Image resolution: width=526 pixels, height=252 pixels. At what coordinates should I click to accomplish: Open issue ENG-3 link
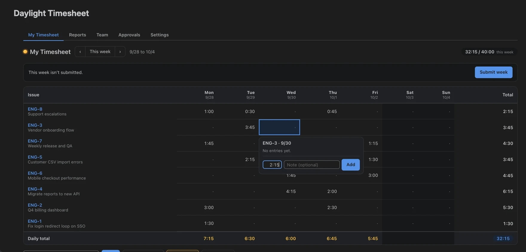(x=35, y=125)
